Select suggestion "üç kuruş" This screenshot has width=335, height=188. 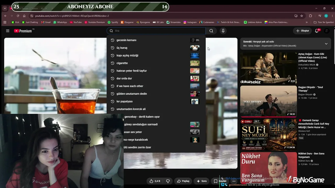tap(156, 48)
